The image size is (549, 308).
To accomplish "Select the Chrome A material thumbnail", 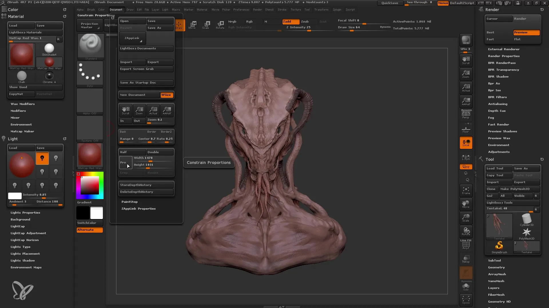I will [x=49, y=77].
